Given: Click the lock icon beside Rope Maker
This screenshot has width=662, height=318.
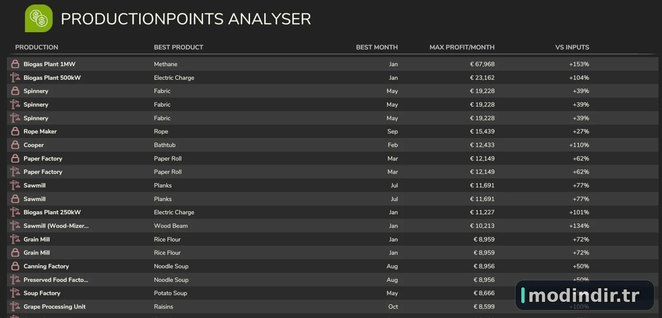Looking at the screenshot, I should pos(15,131).
